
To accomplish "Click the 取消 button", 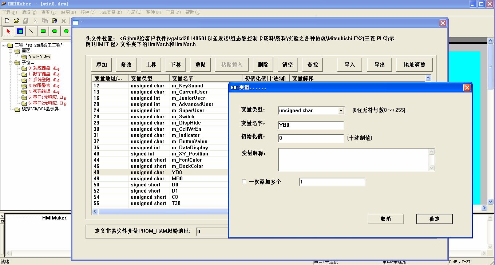I will pyautogui.click(x=385, y=219).
